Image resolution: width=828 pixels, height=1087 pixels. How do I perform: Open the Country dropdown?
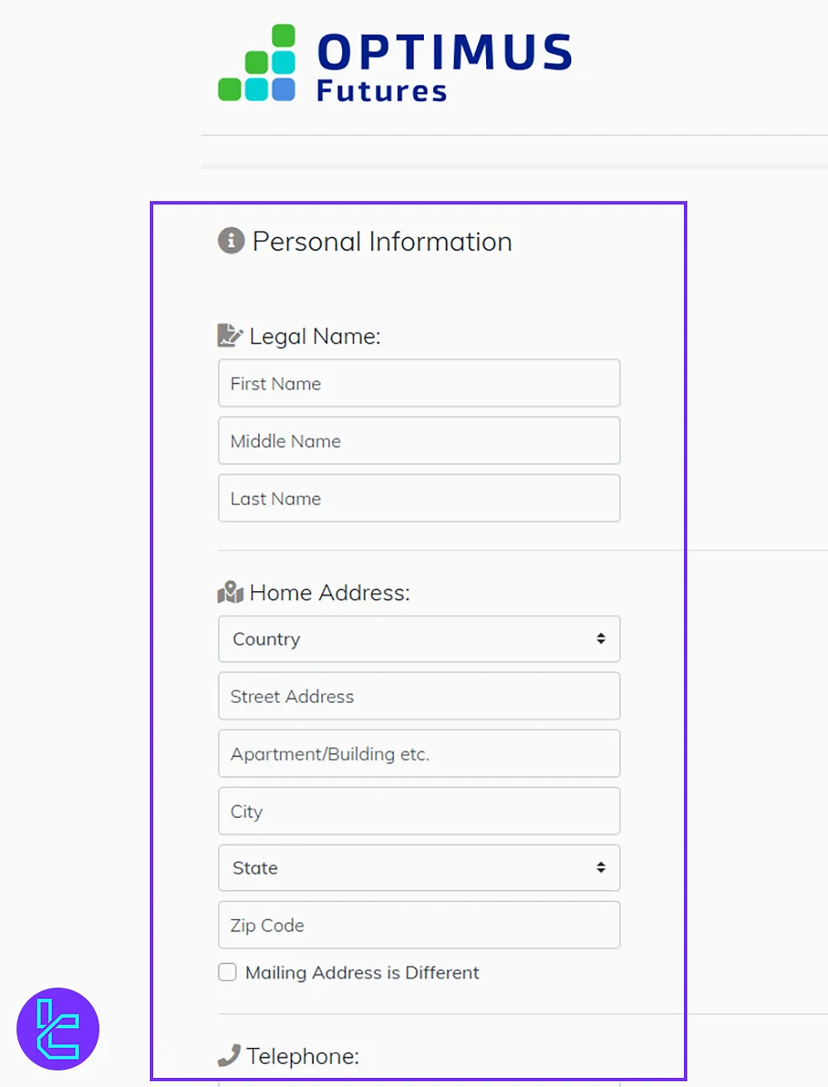pos(419,639)
